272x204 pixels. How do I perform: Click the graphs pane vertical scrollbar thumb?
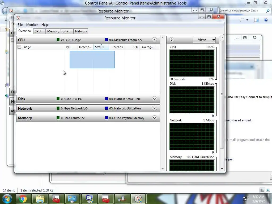222,94
